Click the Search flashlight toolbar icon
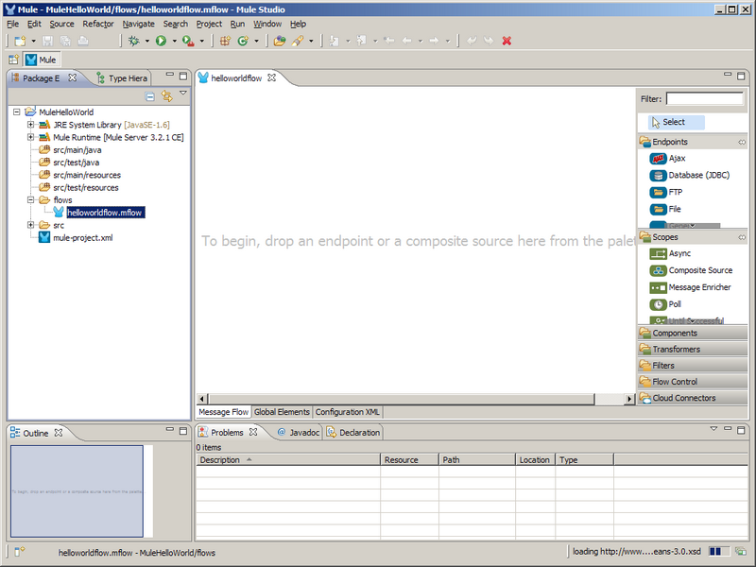756x567 pixels. click(298, 41)
